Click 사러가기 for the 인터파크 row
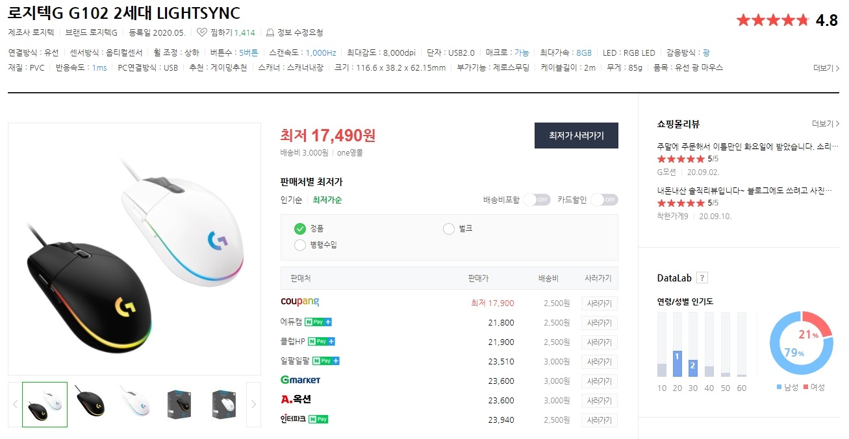 pos(599,420)
